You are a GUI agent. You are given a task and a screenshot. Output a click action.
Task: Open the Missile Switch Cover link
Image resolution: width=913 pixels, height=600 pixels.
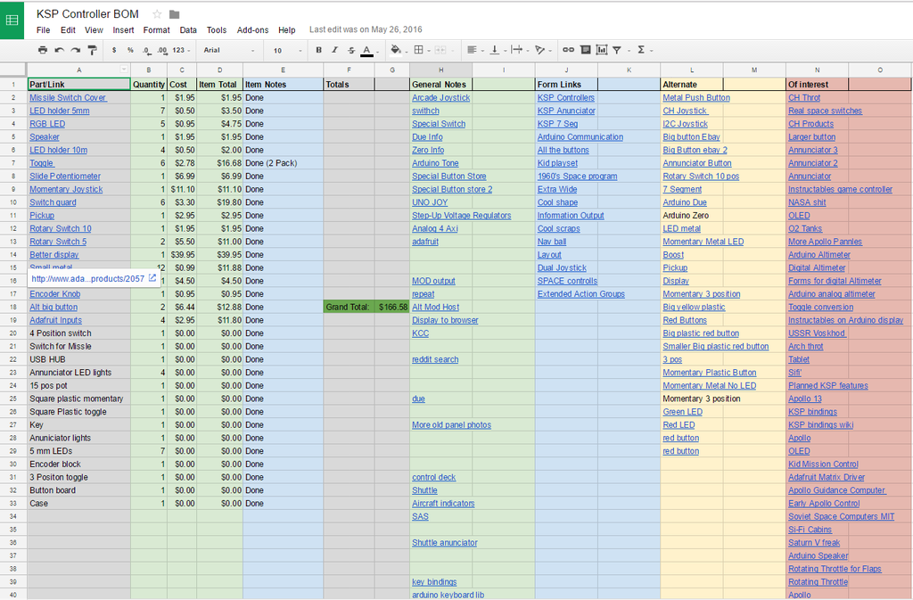[x=68, y=98]
